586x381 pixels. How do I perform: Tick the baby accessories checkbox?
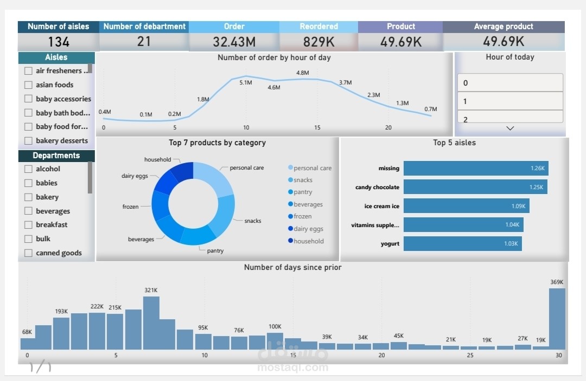coord(28,99)
